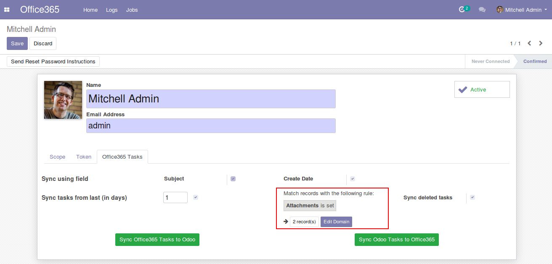
Task: Switch to the Token tab
Action: point(84,157)
